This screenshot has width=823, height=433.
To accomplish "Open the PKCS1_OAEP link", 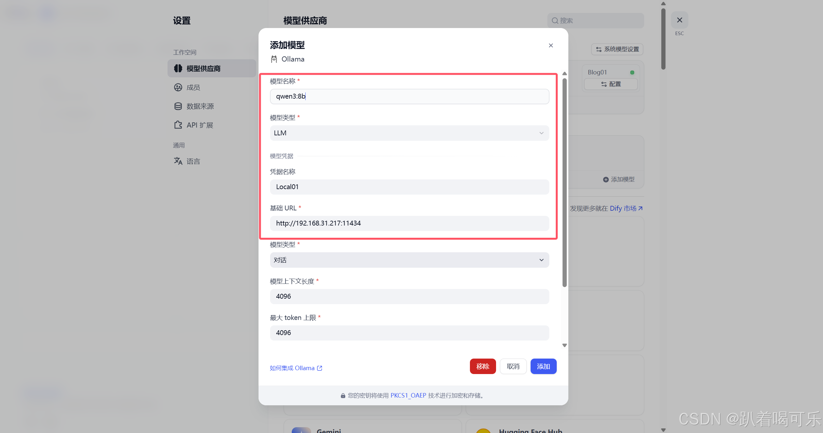I will tap(408, 395).
